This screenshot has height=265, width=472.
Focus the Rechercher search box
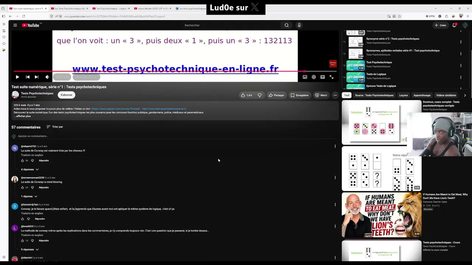pos(232,25)
